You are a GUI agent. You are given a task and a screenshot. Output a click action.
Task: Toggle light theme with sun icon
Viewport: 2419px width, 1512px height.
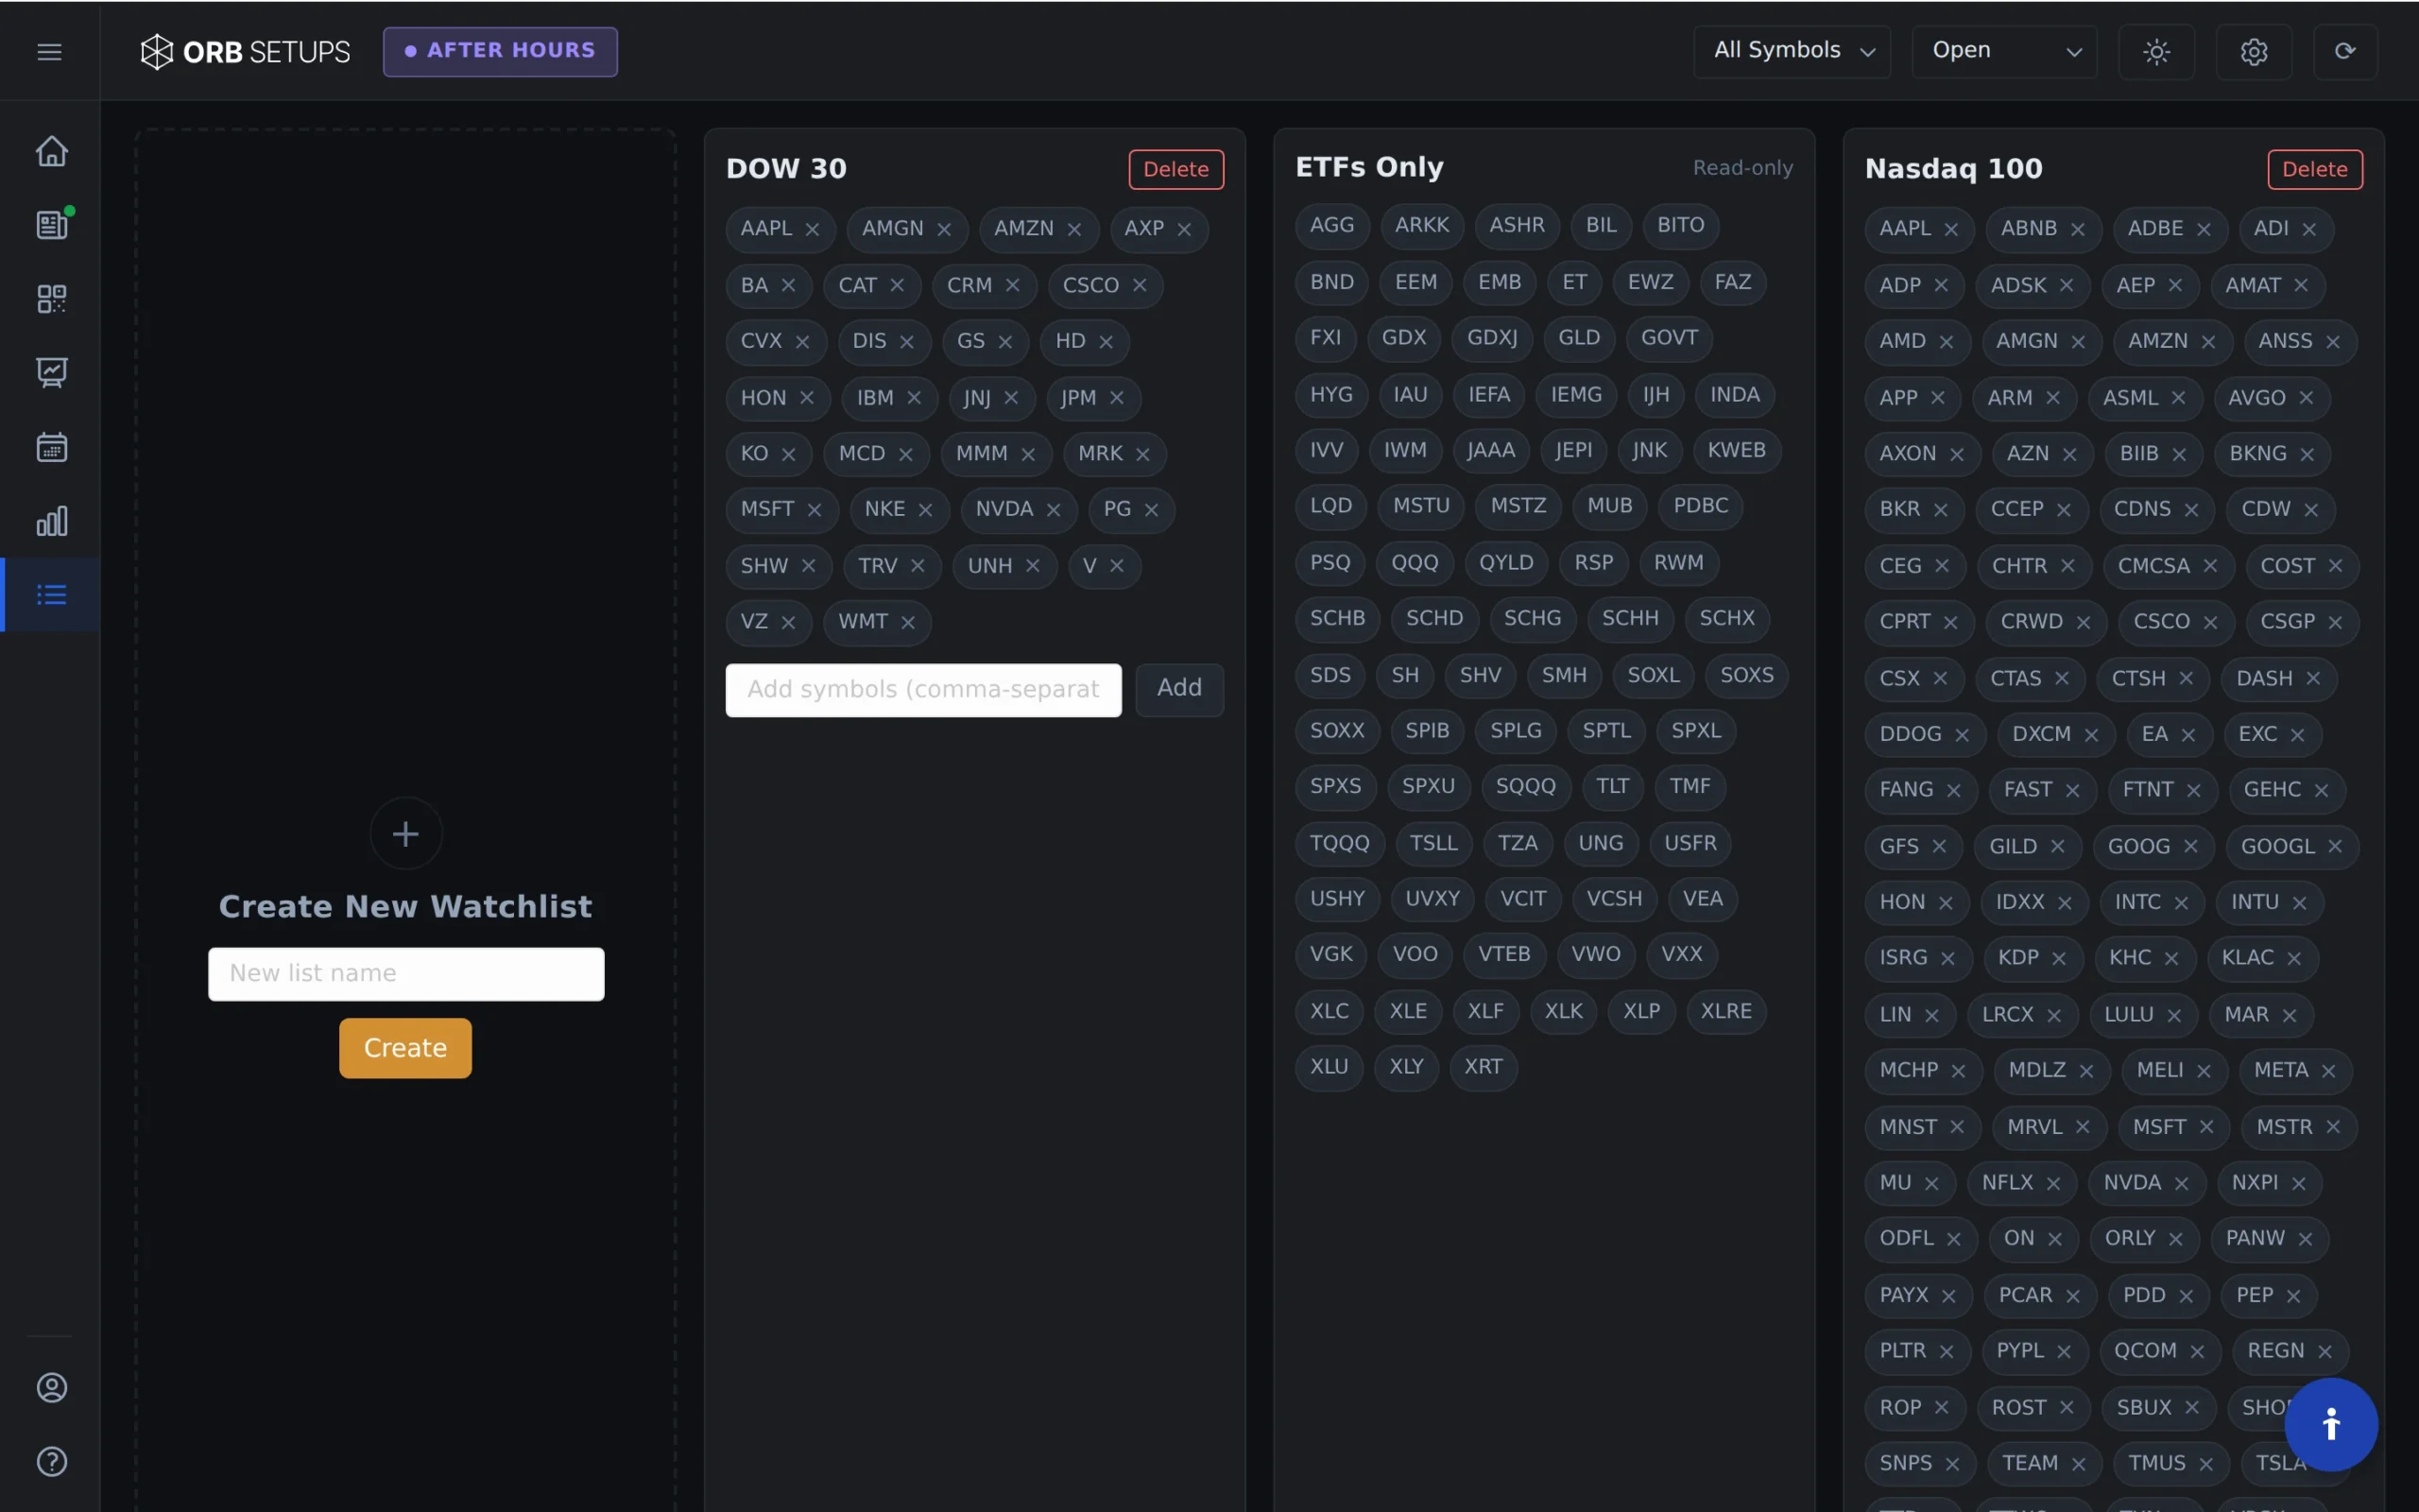coord(2156,51)
